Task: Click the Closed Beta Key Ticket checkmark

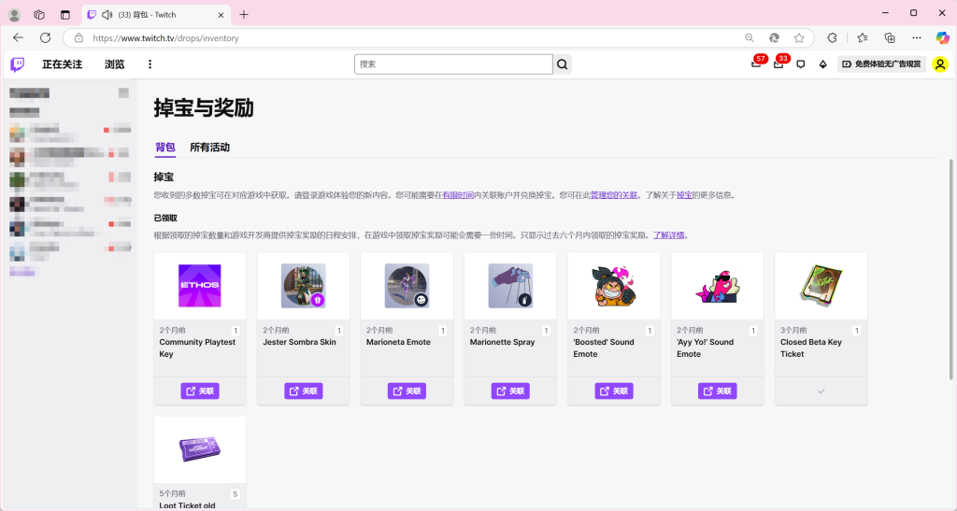Action: [821, 390]
